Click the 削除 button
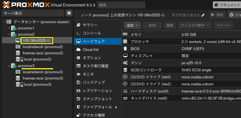The image size is (241, 118). point(152,25)
